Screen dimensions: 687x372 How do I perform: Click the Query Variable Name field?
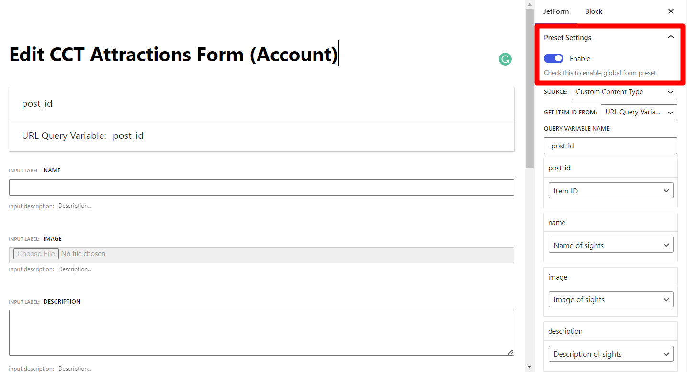point(610,146)
